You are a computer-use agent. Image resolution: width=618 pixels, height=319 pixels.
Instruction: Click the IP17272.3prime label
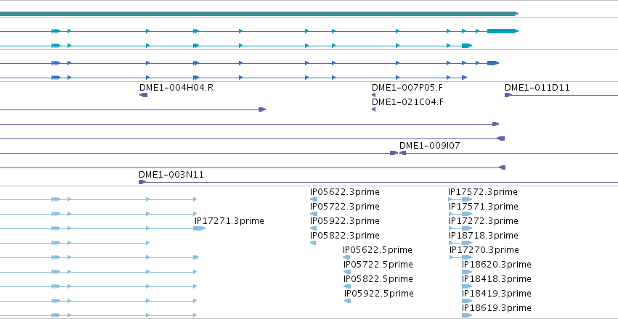[484, 221]
